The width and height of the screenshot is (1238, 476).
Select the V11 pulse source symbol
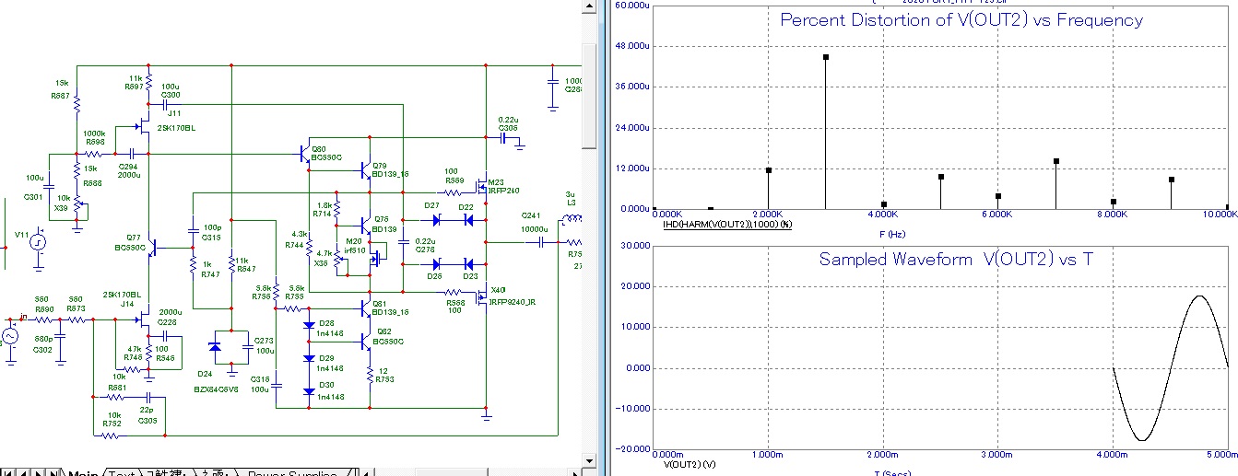[x=37, y=242]
